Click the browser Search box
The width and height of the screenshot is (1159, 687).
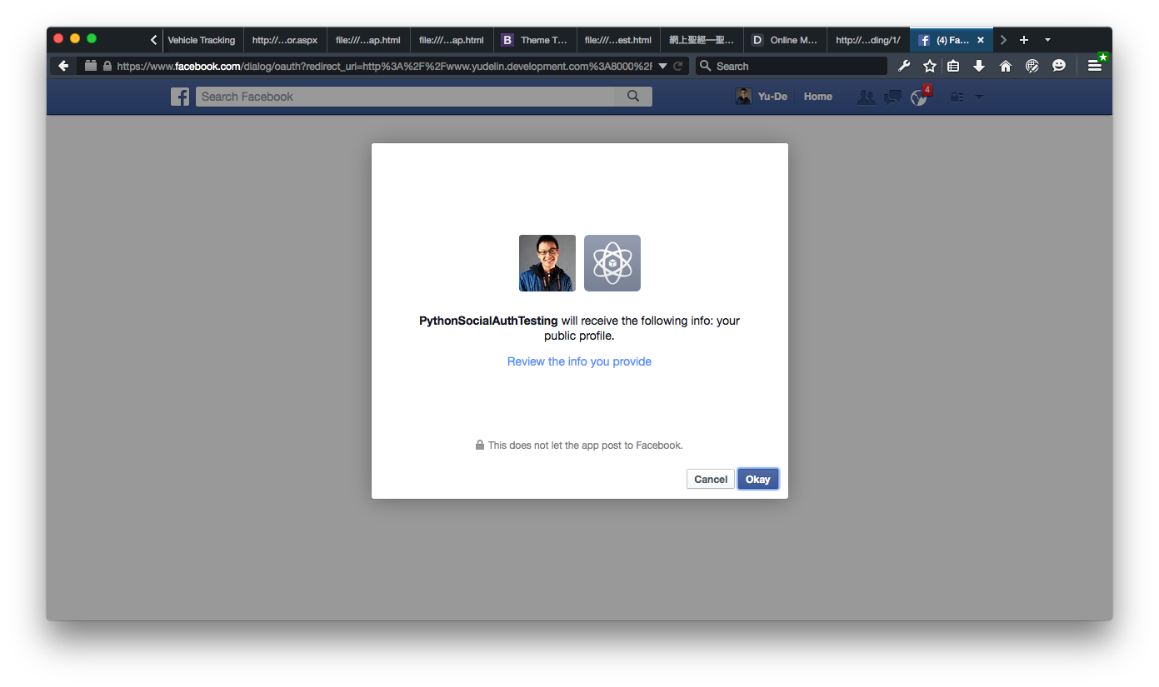[792, 66]
